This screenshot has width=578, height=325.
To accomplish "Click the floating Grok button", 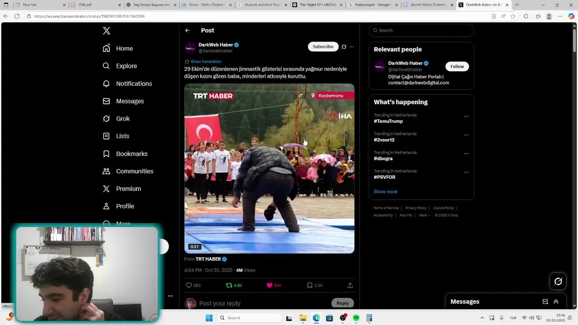I will coord(558,281).
